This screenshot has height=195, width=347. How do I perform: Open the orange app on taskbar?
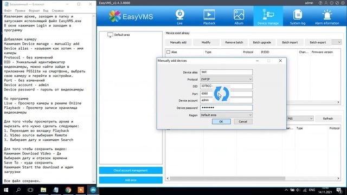coord(81,190)
